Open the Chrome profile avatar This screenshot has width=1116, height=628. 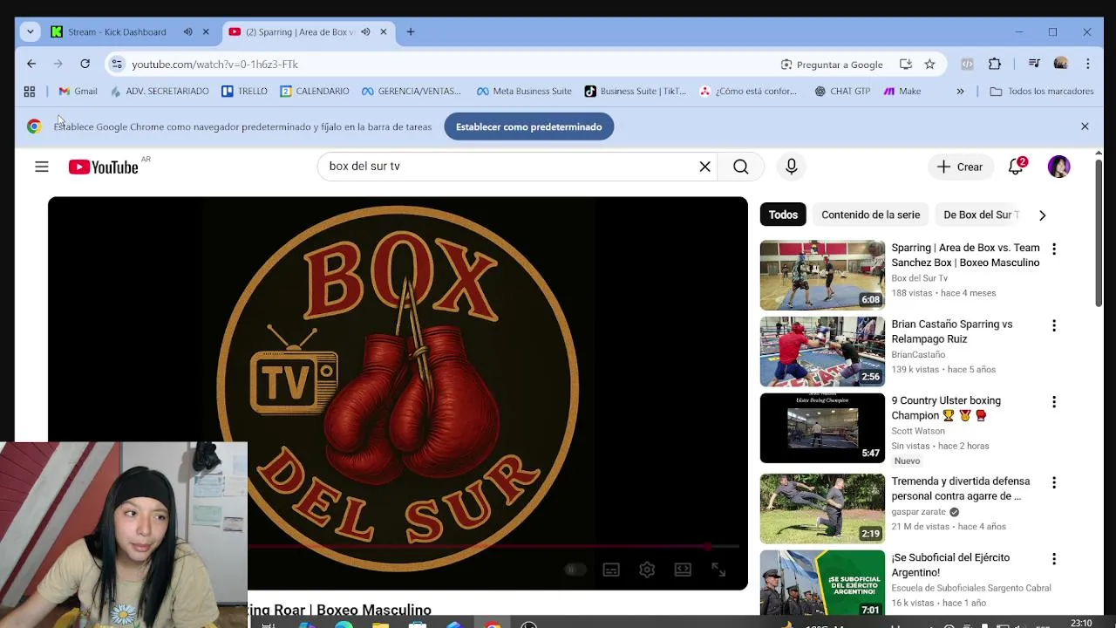click(1060, 64)
